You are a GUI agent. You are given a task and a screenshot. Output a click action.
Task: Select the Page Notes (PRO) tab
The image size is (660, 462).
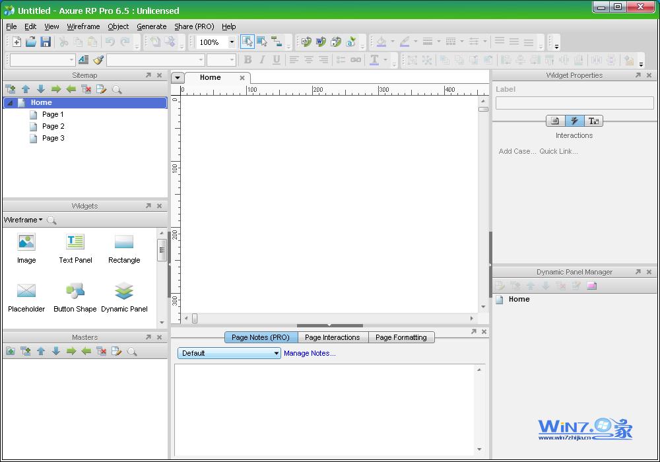pyautogui.click(x=261, y=337)
